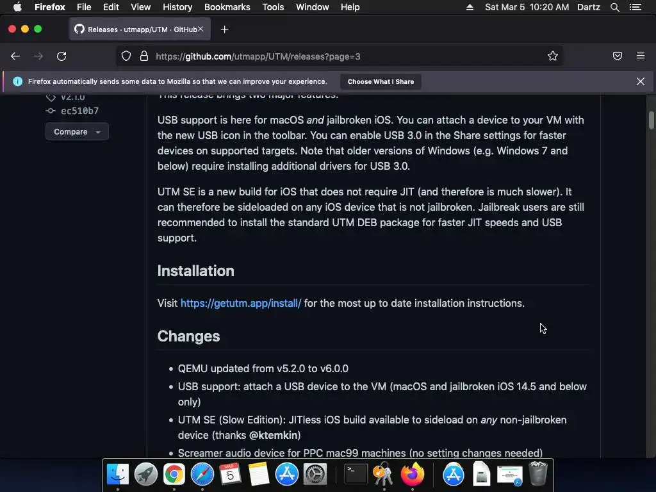Open Launchpad from the Dock
The width and height of the screenshot is (656, 492).
point(145,475)
